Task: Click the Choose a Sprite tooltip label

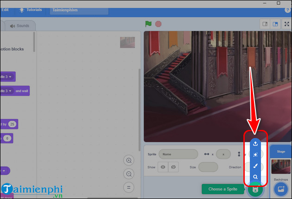Action: [223, 189]
